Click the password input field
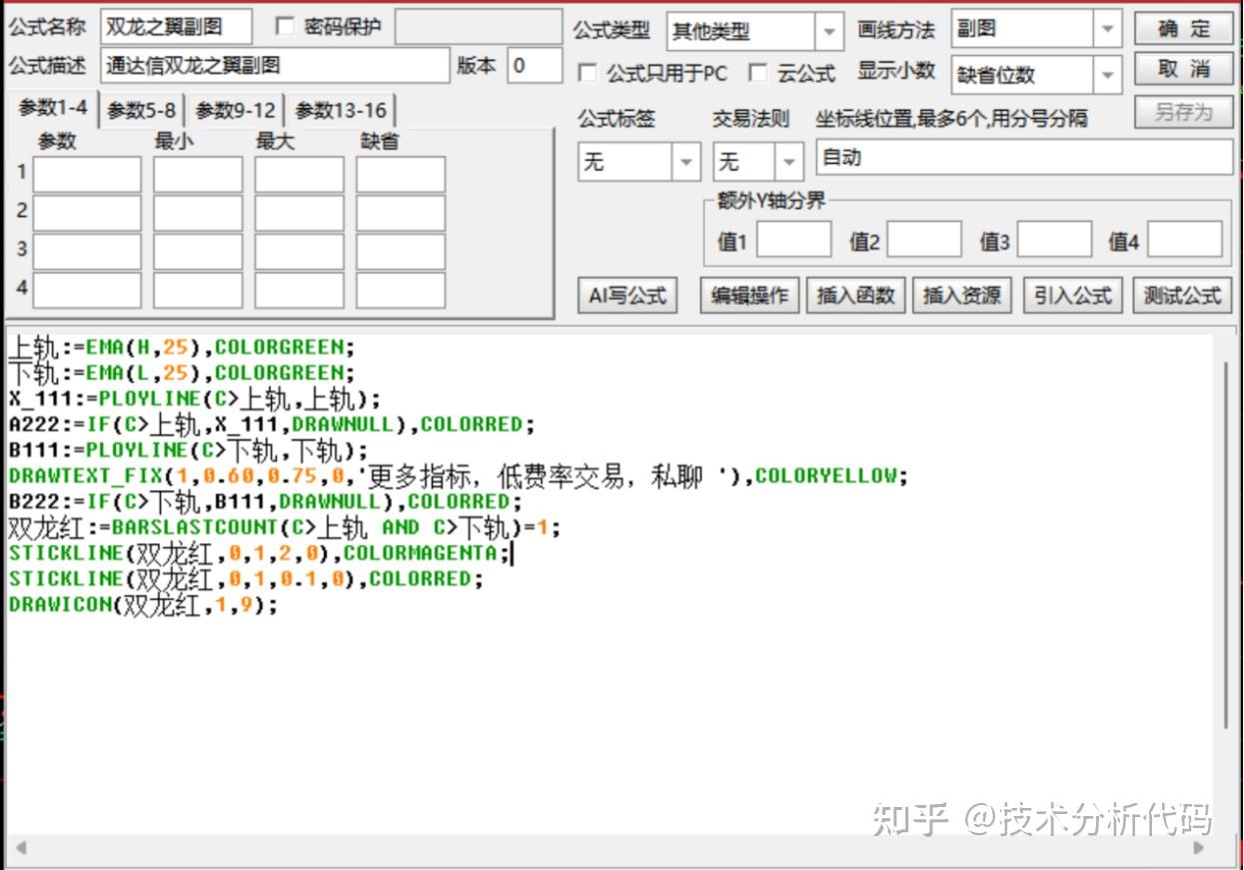1244x870 pixels. coord(479,27)
